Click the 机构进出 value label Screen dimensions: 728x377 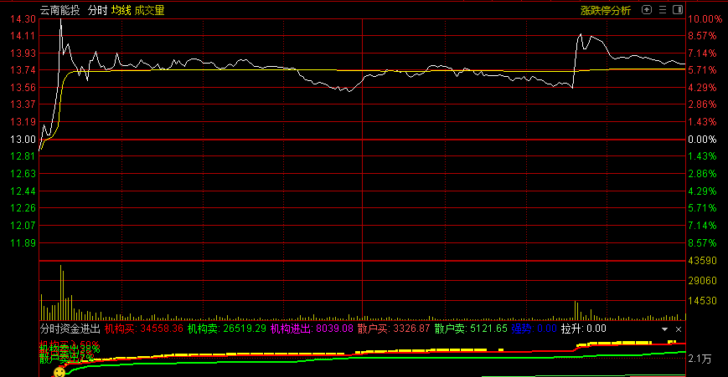(x=312, y=329)
